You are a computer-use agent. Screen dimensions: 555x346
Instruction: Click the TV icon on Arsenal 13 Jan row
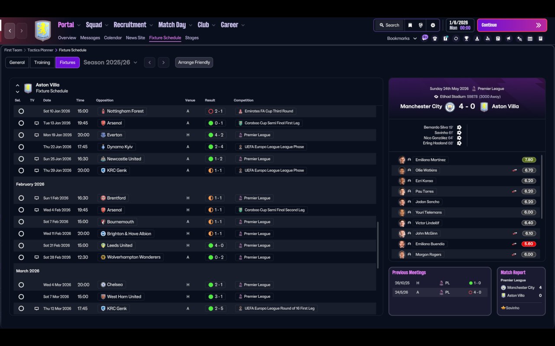[x=36, y=123]
